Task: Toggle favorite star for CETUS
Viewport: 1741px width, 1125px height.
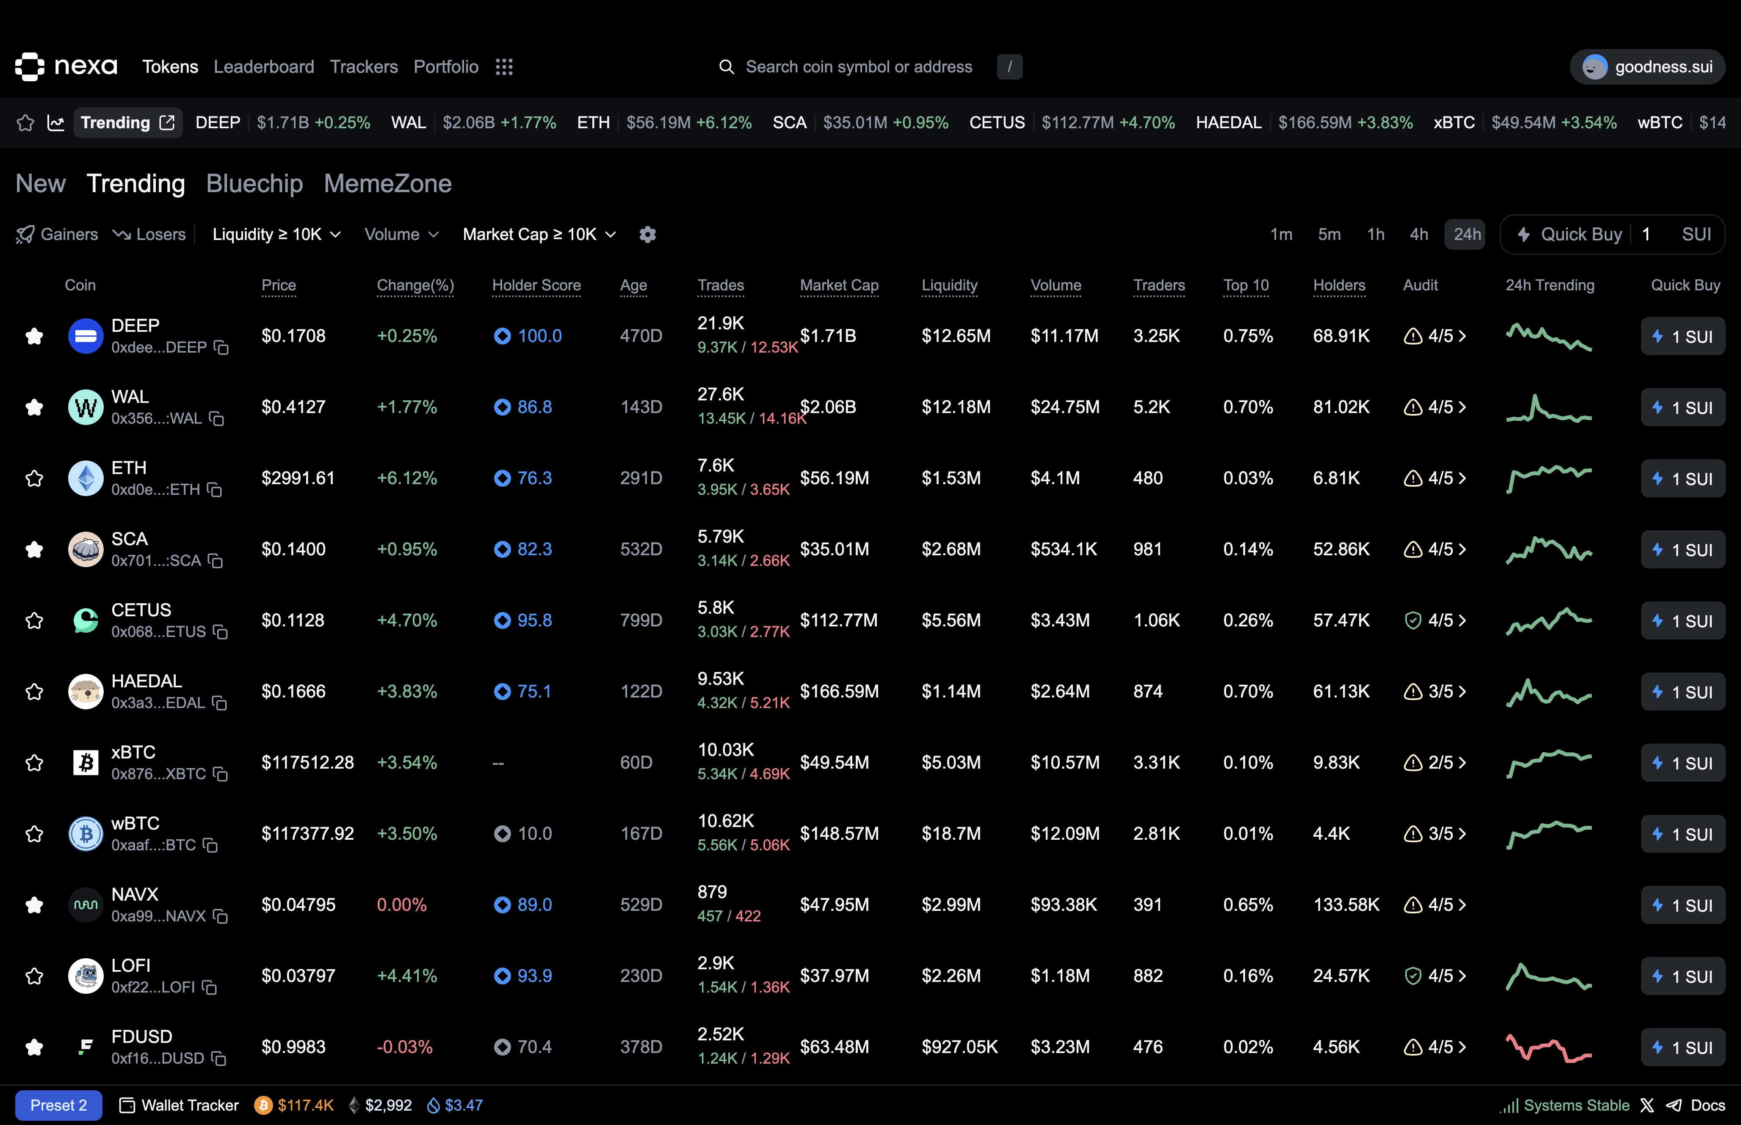Action: [x=34, y=621]
